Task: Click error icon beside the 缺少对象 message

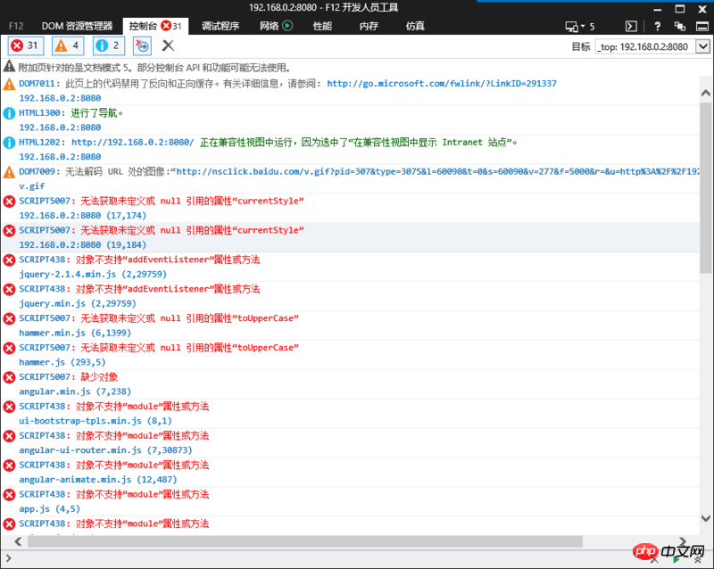Action: (9, 377)
